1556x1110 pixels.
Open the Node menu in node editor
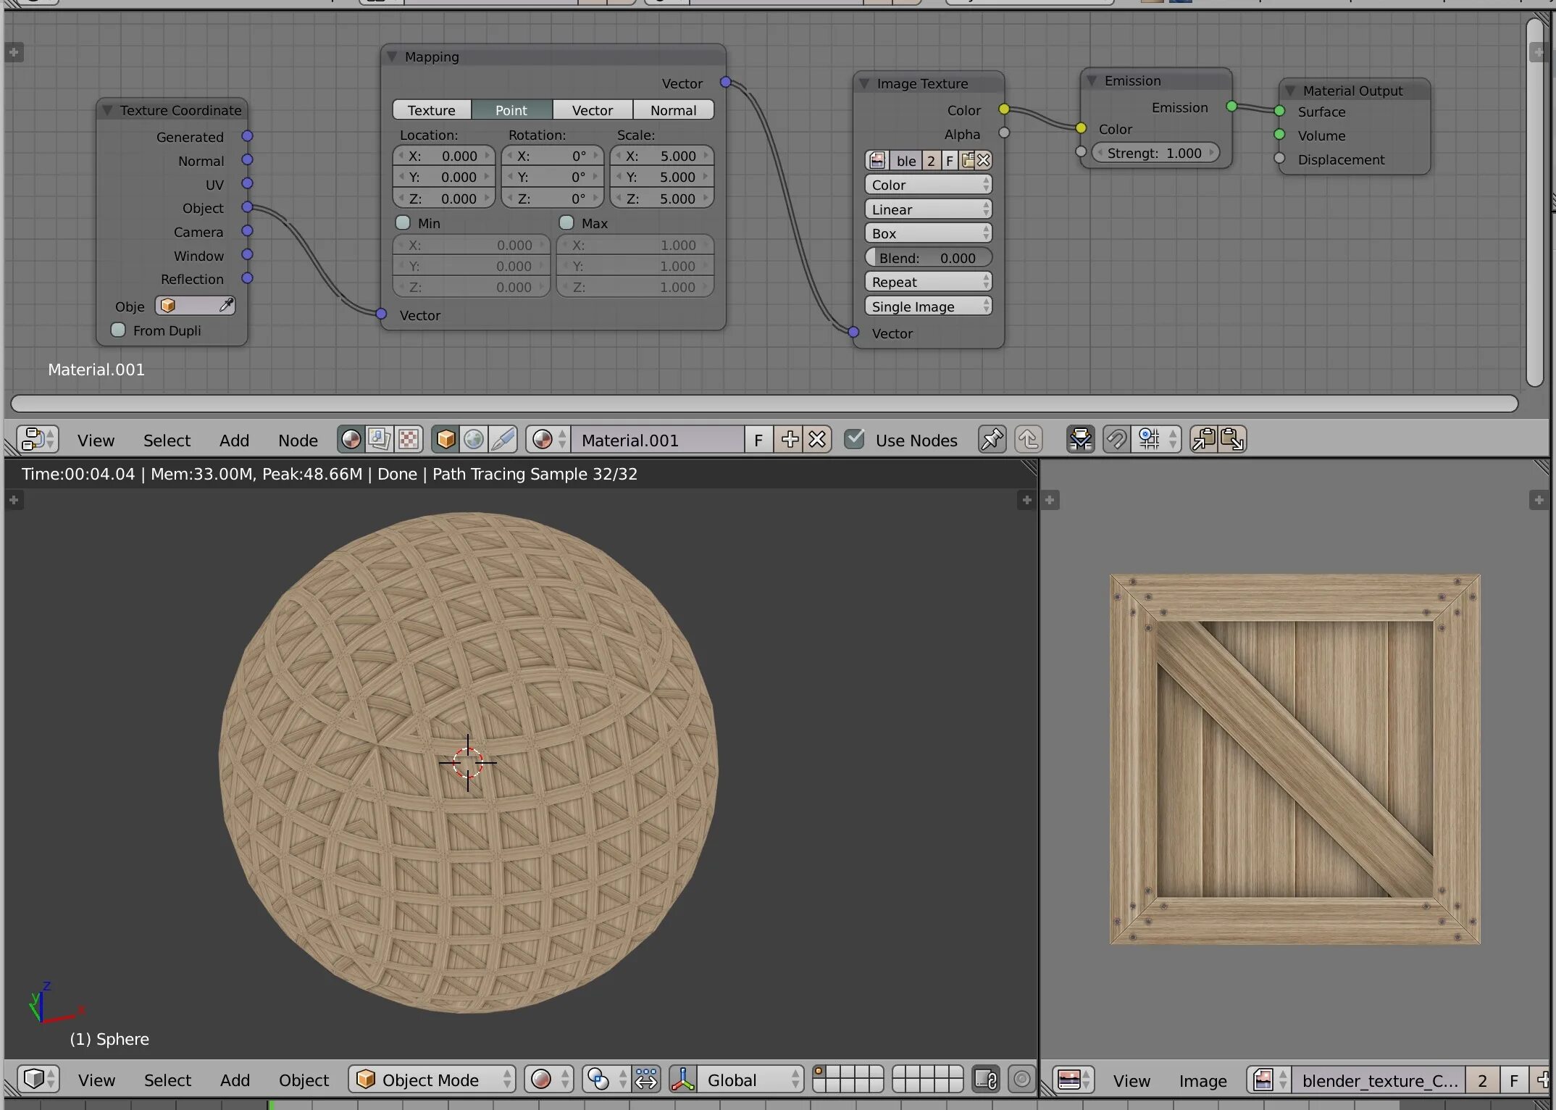click(298, 441)
